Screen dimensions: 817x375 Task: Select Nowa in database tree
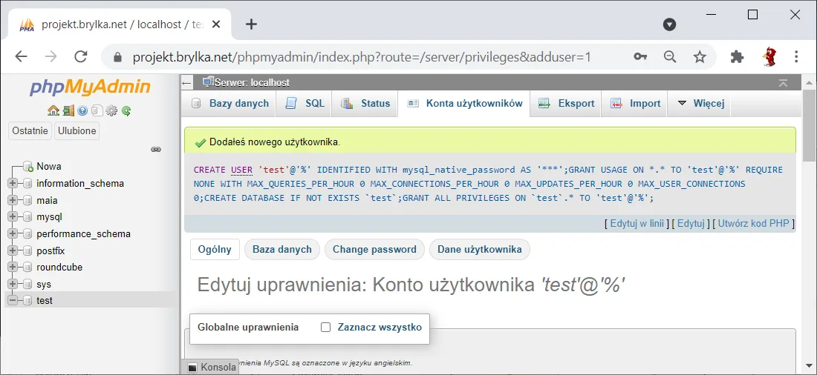coord(48,167)
